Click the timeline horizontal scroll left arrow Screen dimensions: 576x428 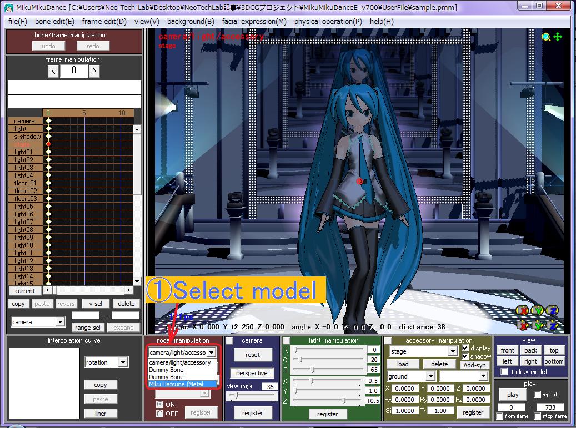[47, 290]
